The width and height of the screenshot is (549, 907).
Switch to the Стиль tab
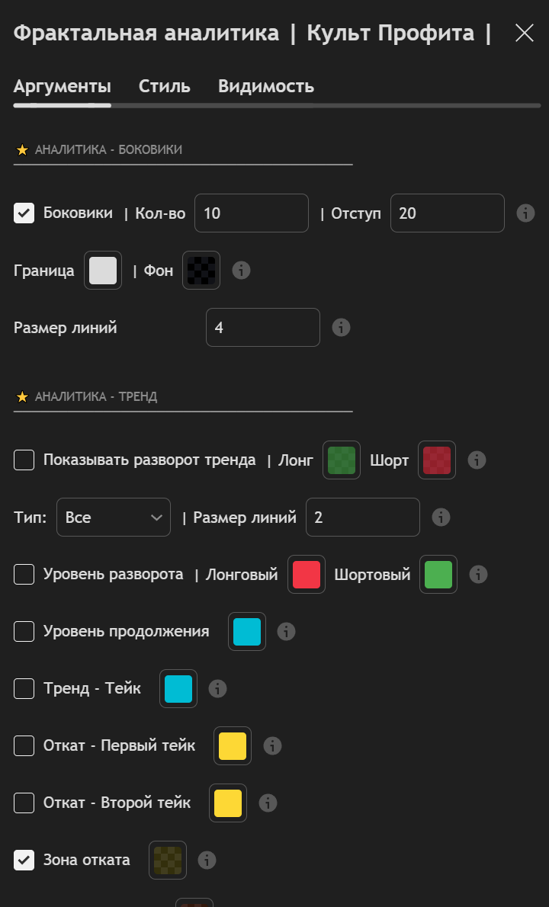pyautogui.click(x=165, y=86)
